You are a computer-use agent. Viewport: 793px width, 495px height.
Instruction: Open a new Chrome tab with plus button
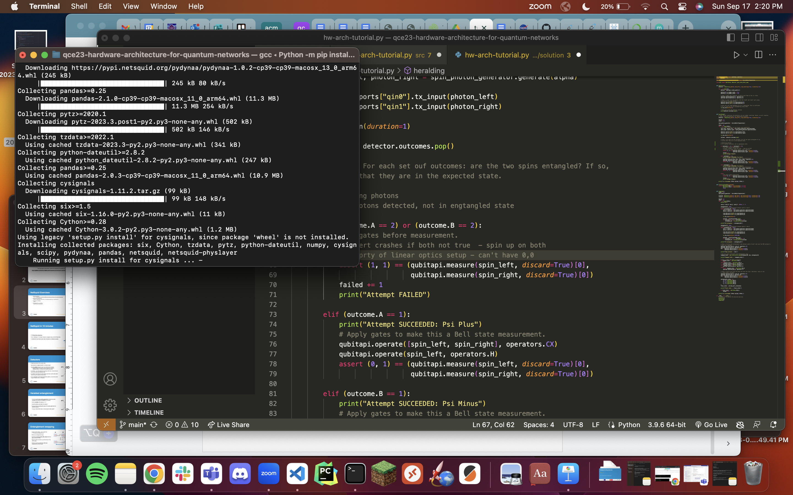pyautogui.click(x=685, y=27)
